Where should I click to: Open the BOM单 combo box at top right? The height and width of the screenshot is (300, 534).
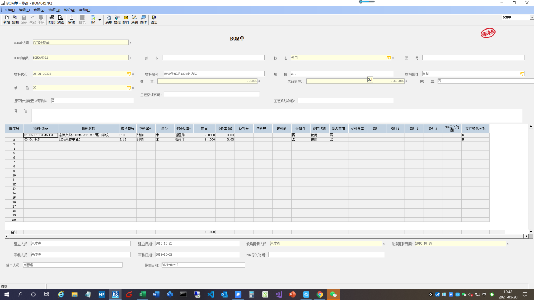pos(532,17)
